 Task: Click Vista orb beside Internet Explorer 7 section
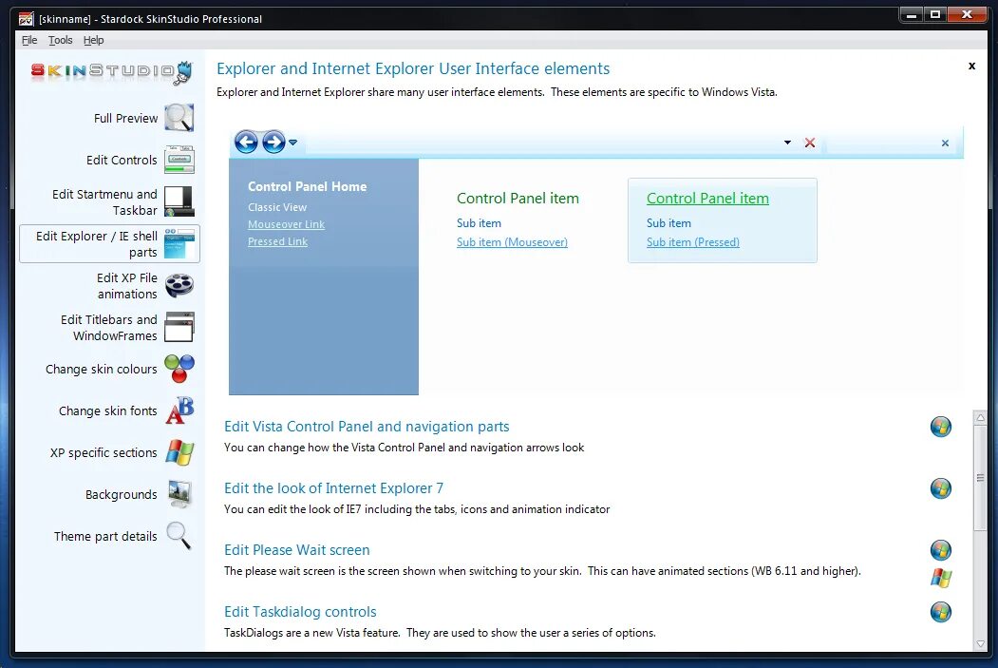[941, 488]
